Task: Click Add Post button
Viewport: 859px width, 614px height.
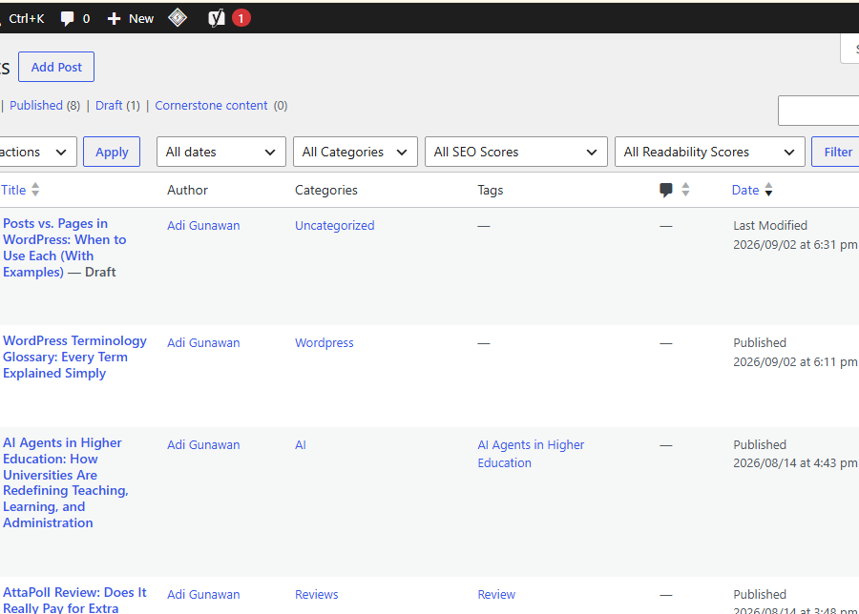Action: [56, 67]
